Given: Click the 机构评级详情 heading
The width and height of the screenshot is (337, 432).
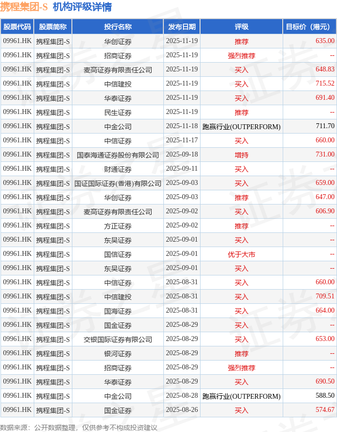Looking at the screenshot, I should pos(82,7).
